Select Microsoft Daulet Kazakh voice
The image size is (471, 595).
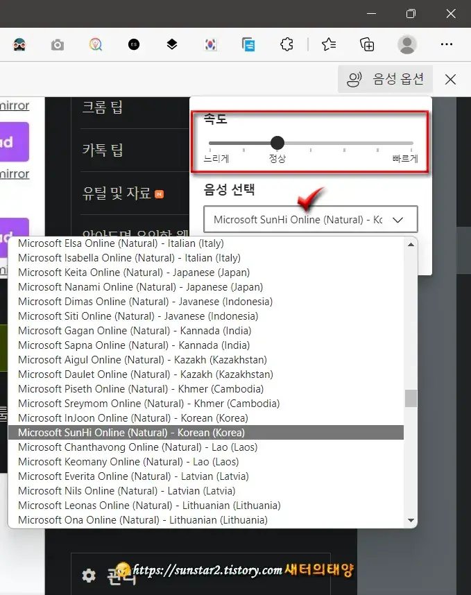(206, 374)
